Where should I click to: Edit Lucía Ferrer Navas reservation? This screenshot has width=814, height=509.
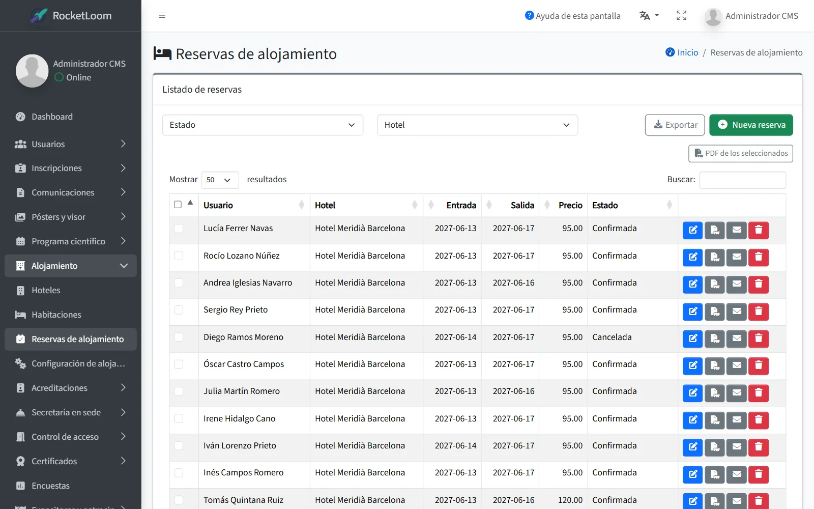[x=692, y=230]
